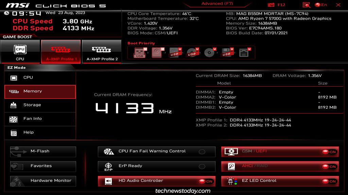Enable CPU Game Boost button
Image resolution: width=348 pixels, height=195 pixels.
pyautogui.click(x=20, y=52)
